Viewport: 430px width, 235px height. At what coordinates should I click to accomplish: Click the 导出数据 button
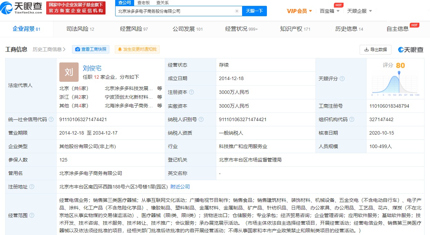(376, 50)
